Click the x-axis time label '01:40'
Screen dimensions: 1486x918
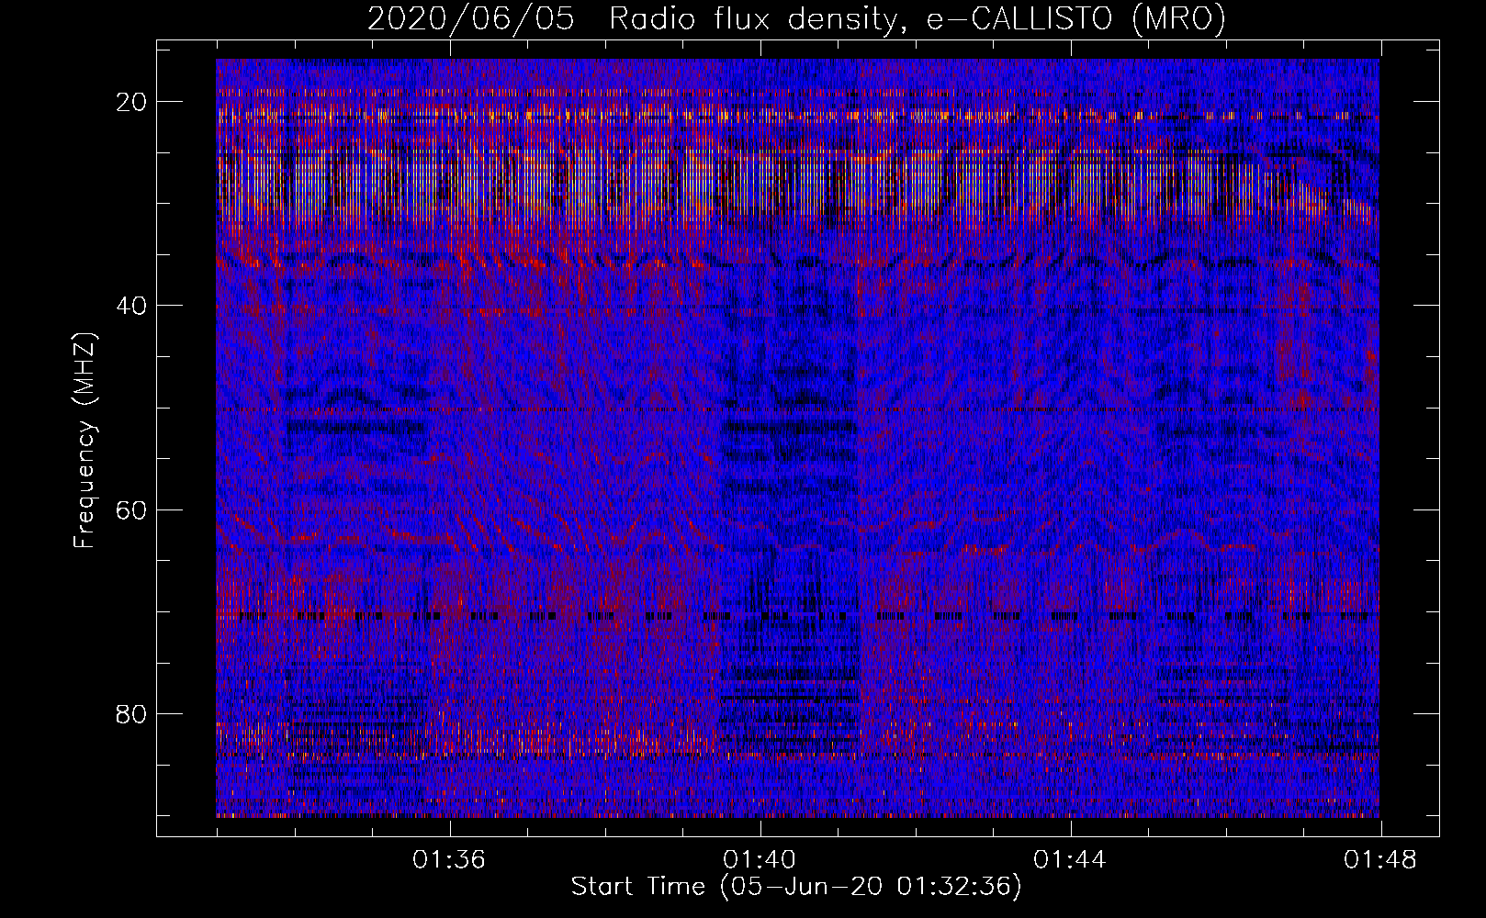760,860
